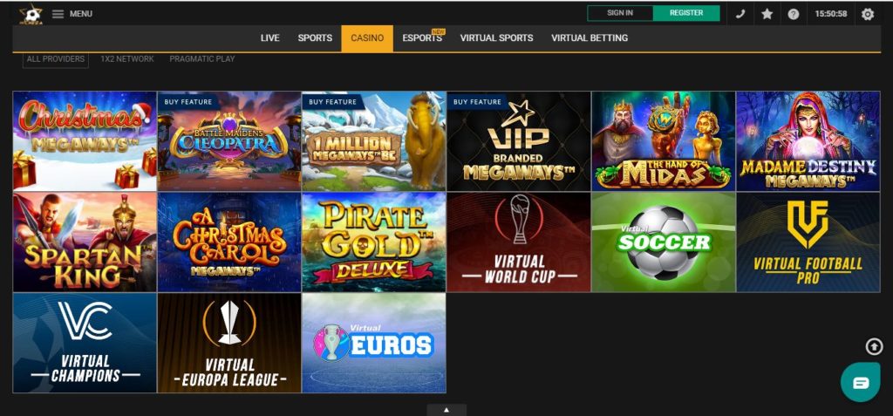Viewport: 893px width, 416px height.
Task: Filter by 1X2 NETWORK provider
Action: [127, 58]
